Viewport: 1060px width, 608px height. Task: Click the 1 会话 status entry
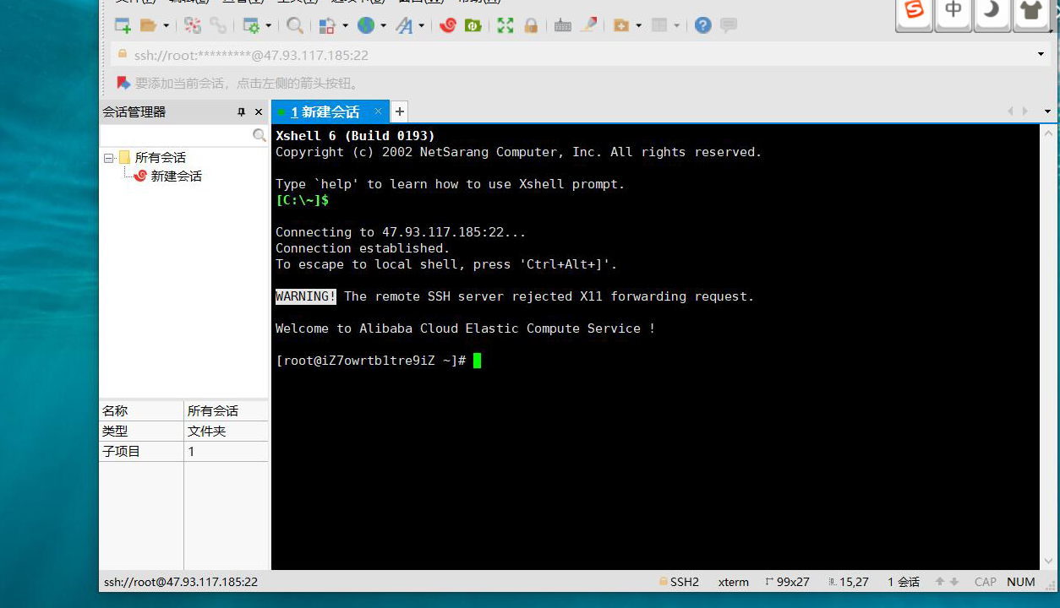904,582
